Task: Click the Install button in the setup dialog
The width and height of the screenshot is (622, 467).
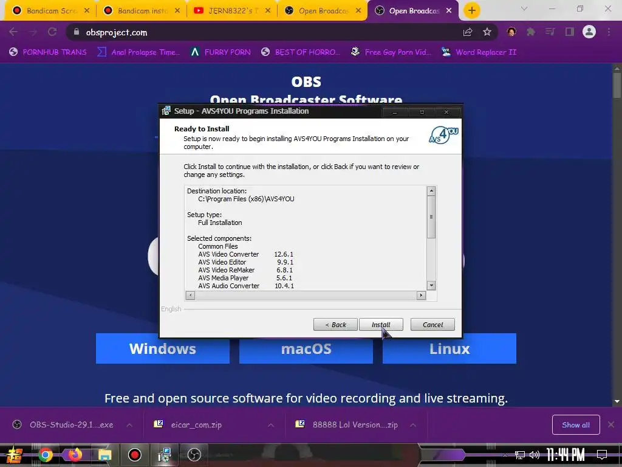Action: pos(381,325)
